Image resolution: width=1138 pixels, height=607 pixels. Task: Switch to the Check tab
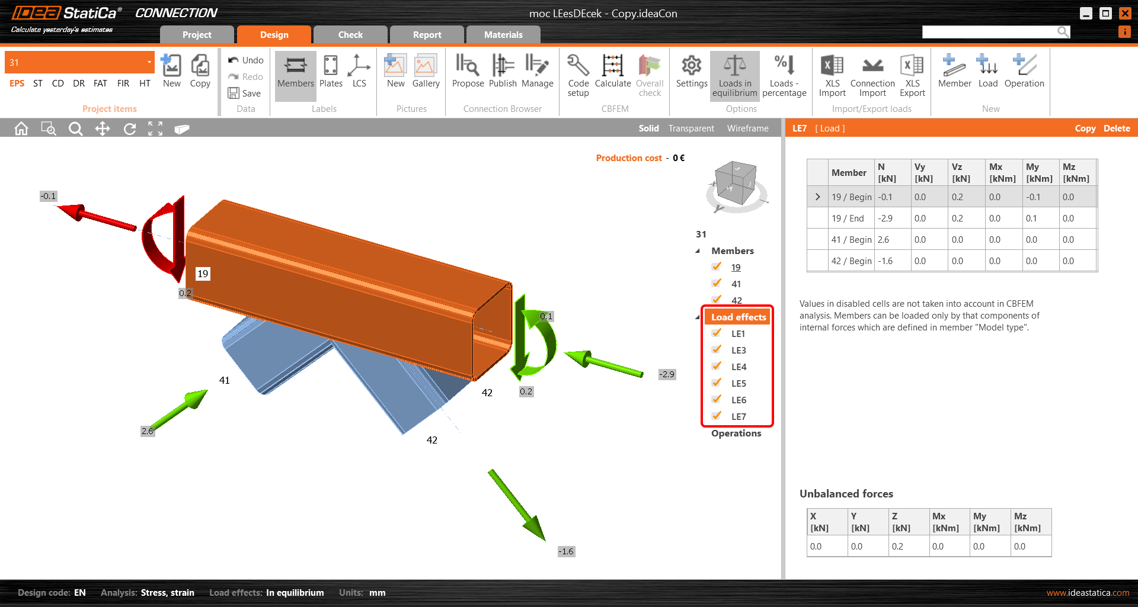350,34
